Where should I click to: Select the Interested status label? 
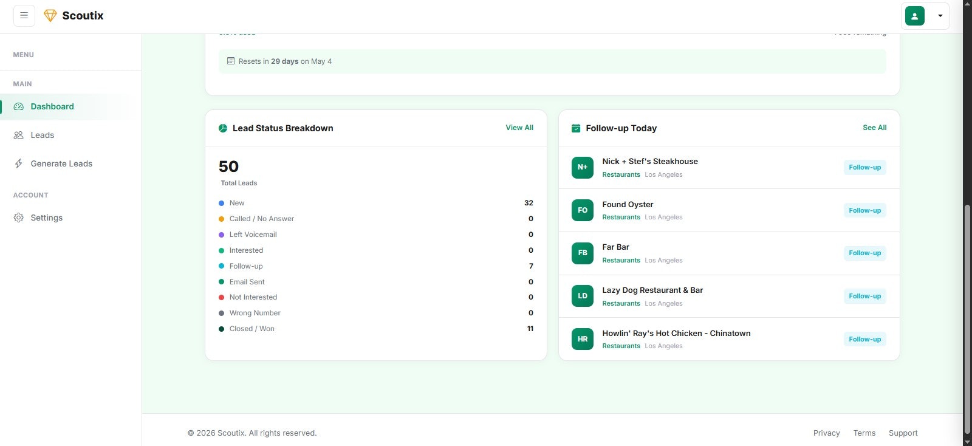coord(246,250)
